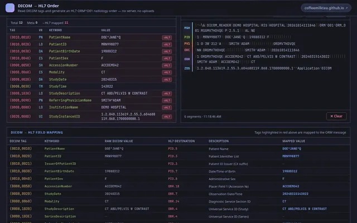Image resolution: width=357 pixels, height=223 pixels.
Task: Click the HL7 badge on ReferringPhysicianName row
Action: 167,100
